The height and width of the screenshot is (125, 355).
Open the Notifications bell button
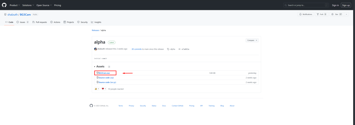pyautogui.click(x=306, y=14)
